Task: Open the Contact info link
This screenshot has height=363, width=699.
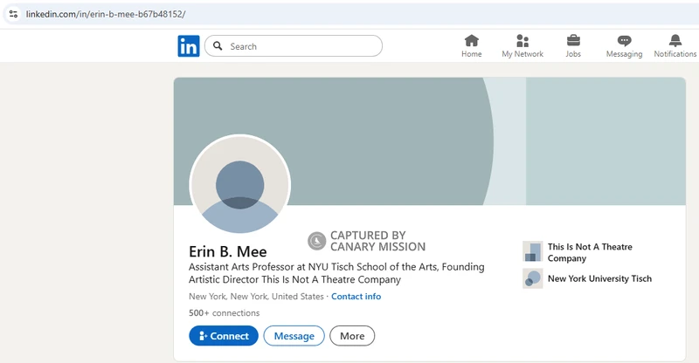Action: (356, 297)
